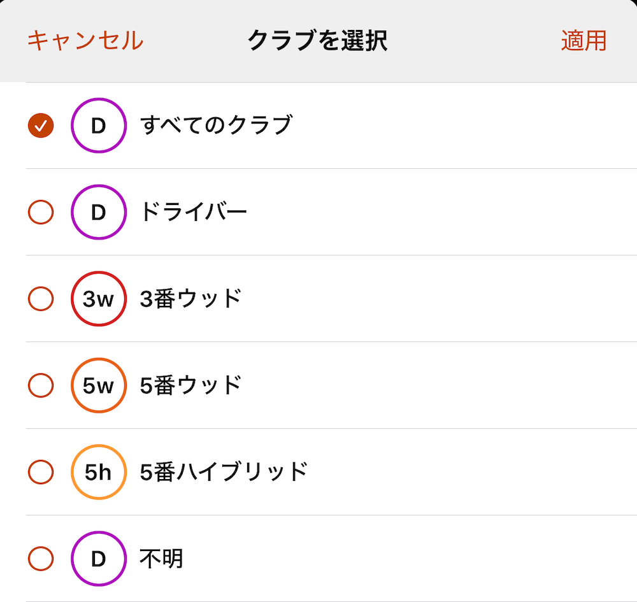This screenshot has width=637, height=602.
Task: Choose the すべてのクラブ list label
Action: pyautogui.click(x=216, y=125)
